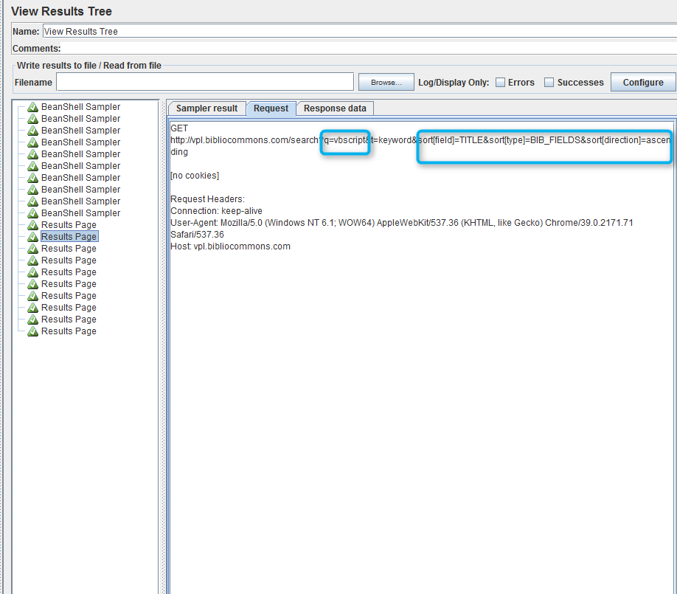Click success icon of last Results Page
This screenshot has height=594, width=677.
32,331
